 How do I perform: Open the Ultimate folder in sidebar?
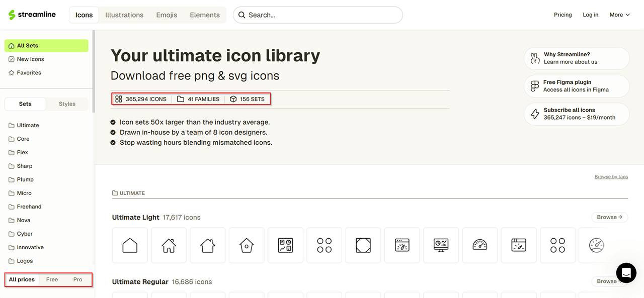[28, 125]
